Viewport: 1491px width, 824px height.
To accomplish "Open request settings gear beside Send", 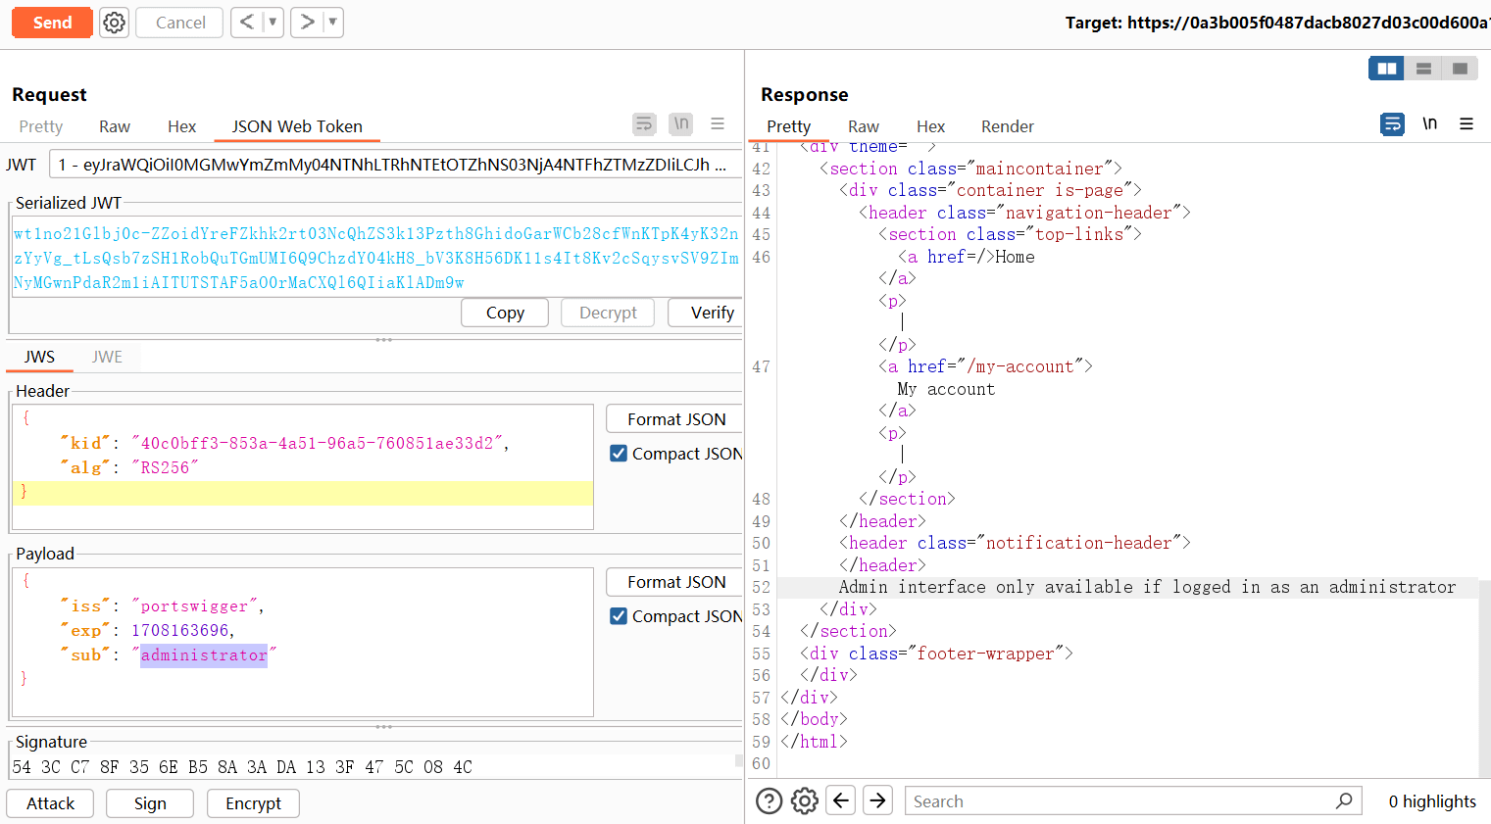I will 115,23.
